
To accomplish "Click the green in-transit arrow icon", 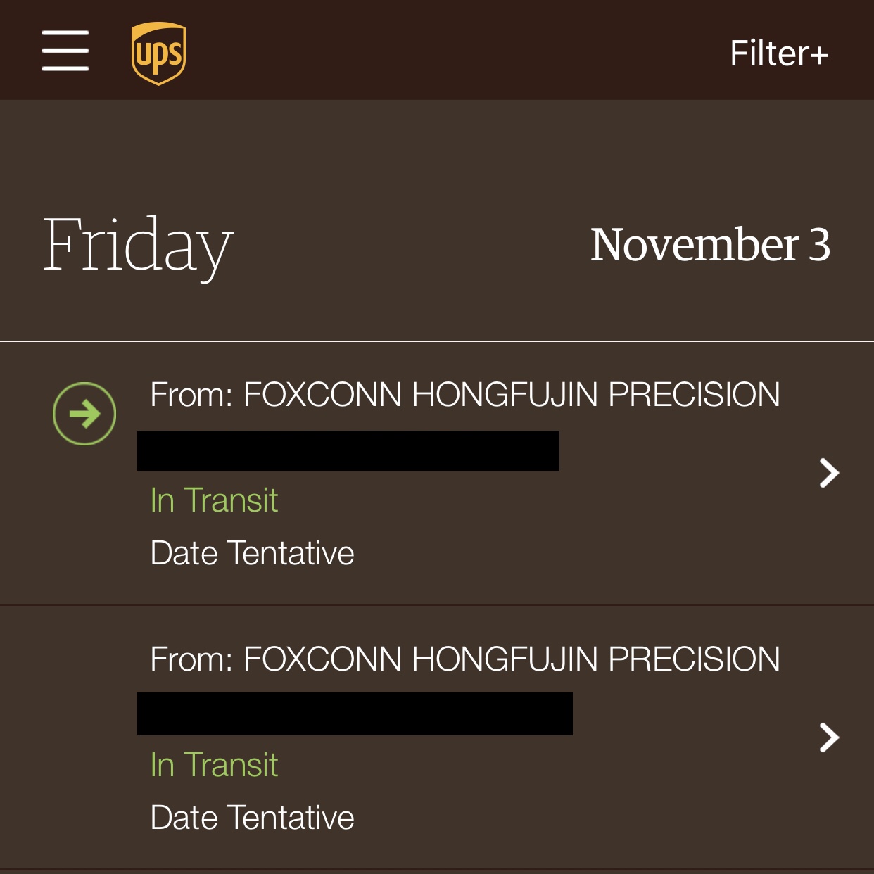I will 84,414.
